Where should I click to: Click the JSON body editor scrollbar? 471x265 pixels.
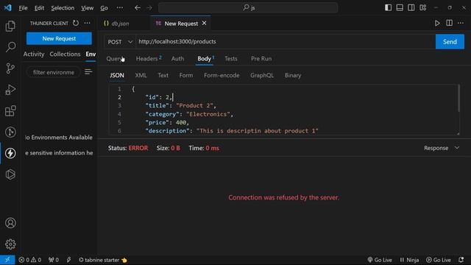coord(458,98)
